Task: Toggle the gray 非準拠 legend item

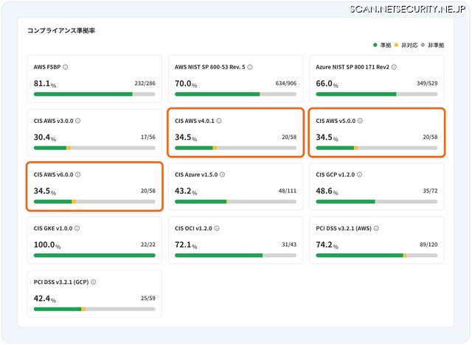Action: (433, 45)
